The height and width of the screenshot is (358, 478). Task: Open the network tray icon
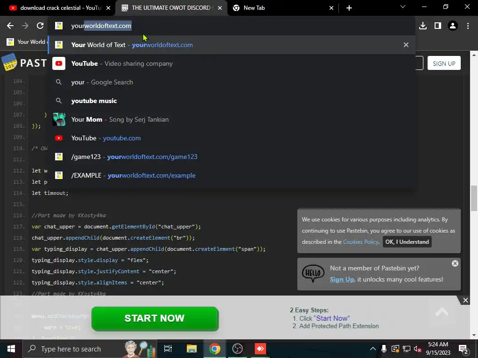coord(407,349)
